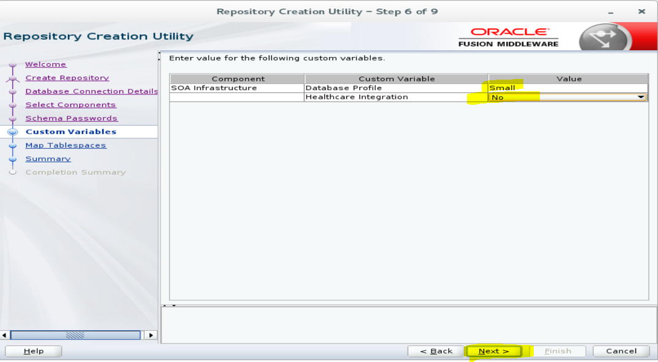Click the left arrow of the sidebar scrollbar
Screen dimensions: 658x362
6,335
